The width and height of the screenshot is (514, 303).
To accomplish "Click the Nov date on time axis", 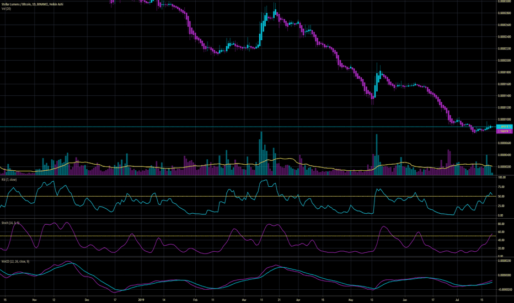I will pos(34,300).
